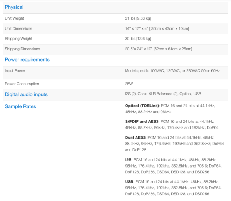The height and width of the screenshot is (201, 231).
Task: Click the Power Consumption row label
Action: 22,84
